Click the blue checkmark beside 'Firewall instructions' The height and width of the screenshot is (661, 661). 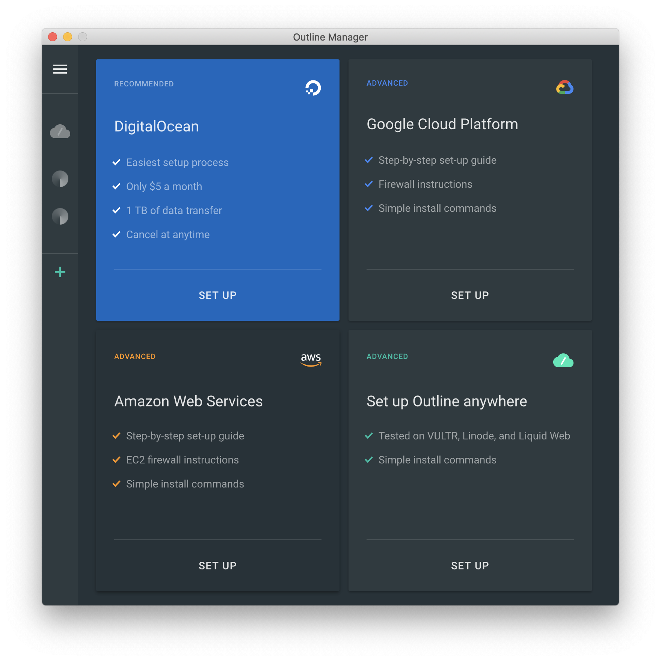click(369, 184)
